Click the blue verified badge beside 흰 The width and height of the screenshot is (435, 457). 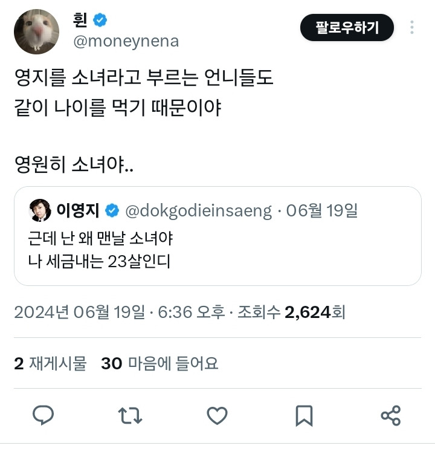[x=100, y=20]
